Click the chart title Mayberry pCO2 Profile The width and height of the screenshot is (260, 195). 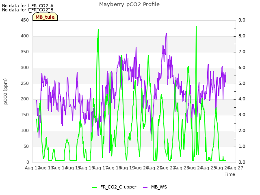(129, 4)
